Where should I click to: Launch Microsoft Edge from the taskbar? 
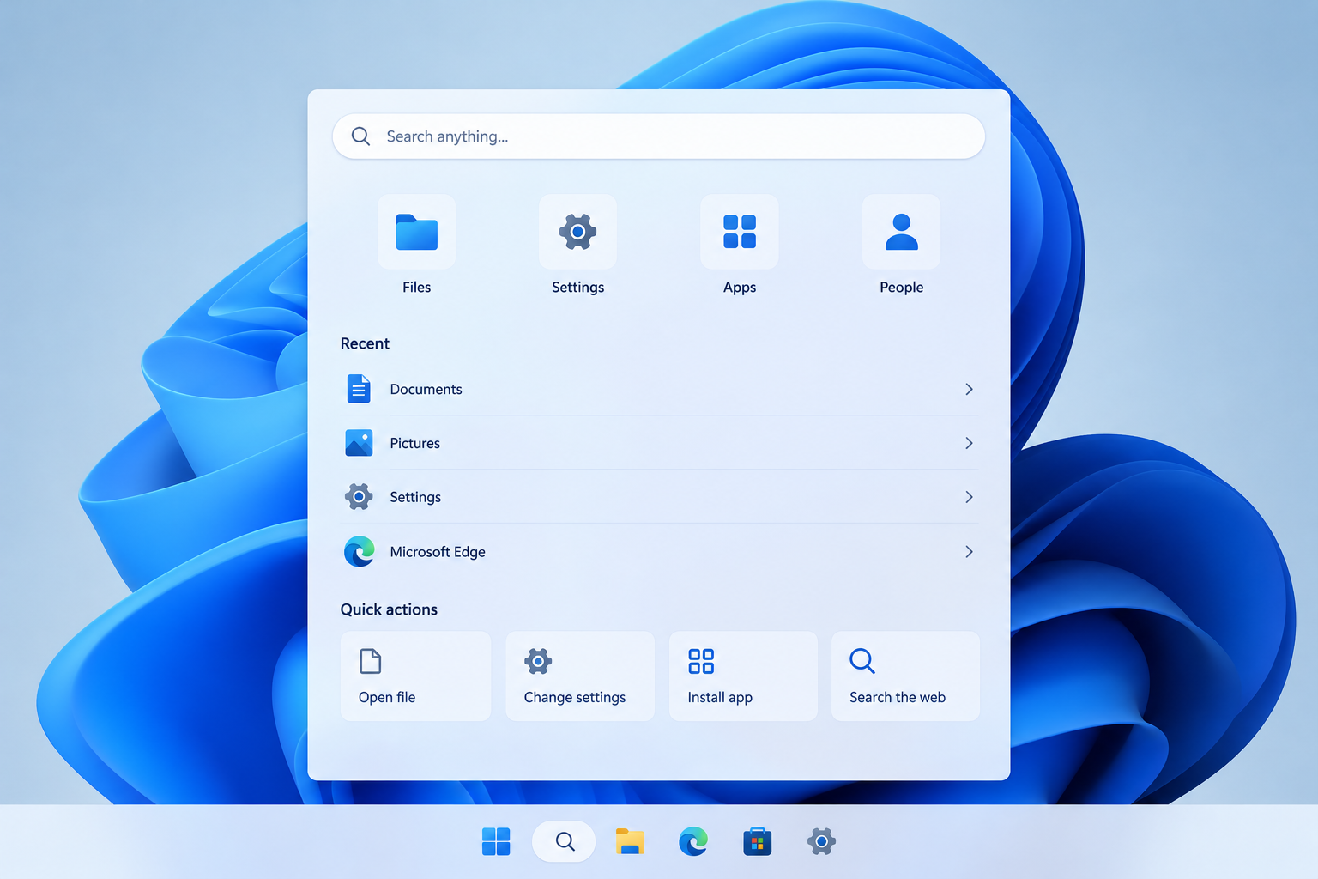693,841
